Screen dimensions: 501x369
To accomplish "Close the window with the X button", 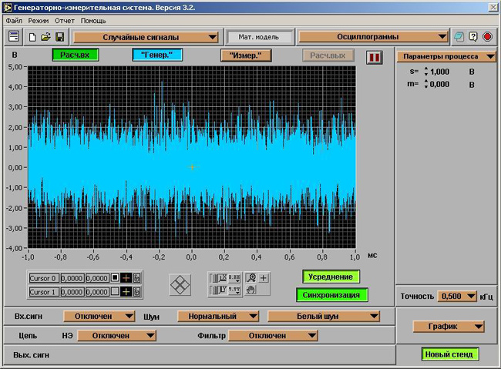I will click(x=493, y=8).
